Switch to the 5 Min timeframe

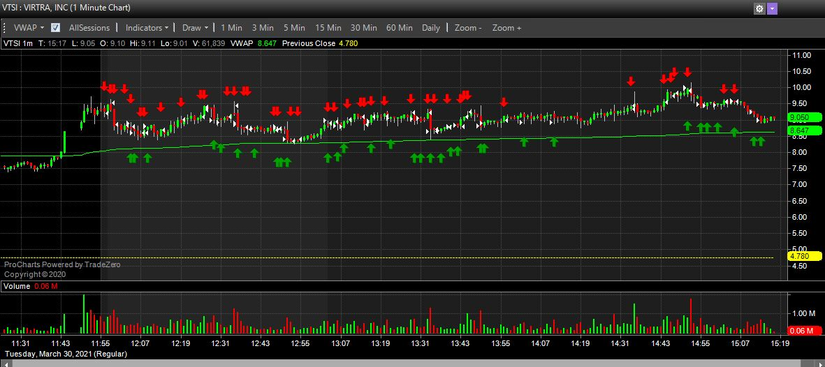pyautogui.click(x=294, y=28)
